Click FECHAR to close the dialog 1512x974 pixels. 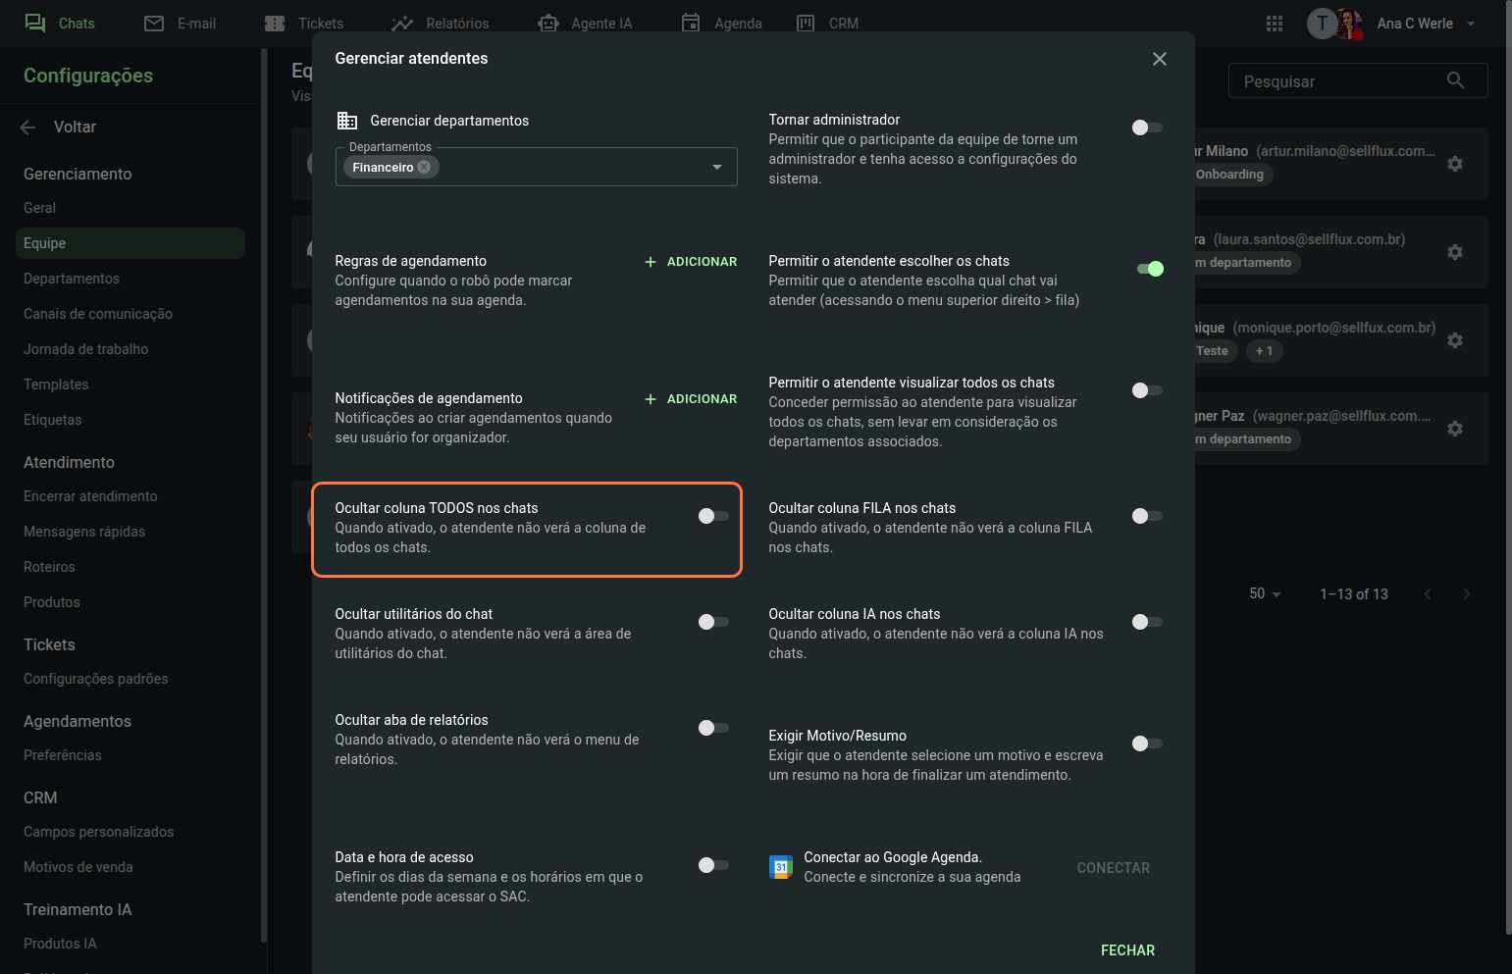[x=1127, y=949]
